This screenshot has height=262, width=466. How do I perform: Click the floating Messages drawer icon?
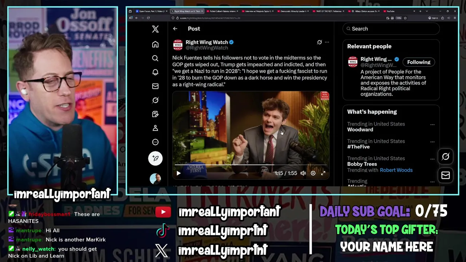tap(446, 175)
